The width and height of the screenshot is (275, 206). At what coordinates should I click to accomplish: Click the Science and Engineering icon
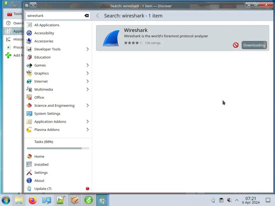click(29, 106)
